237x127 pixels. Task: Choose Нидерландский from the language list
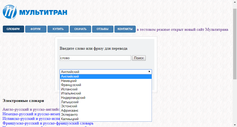click(106, 98)
